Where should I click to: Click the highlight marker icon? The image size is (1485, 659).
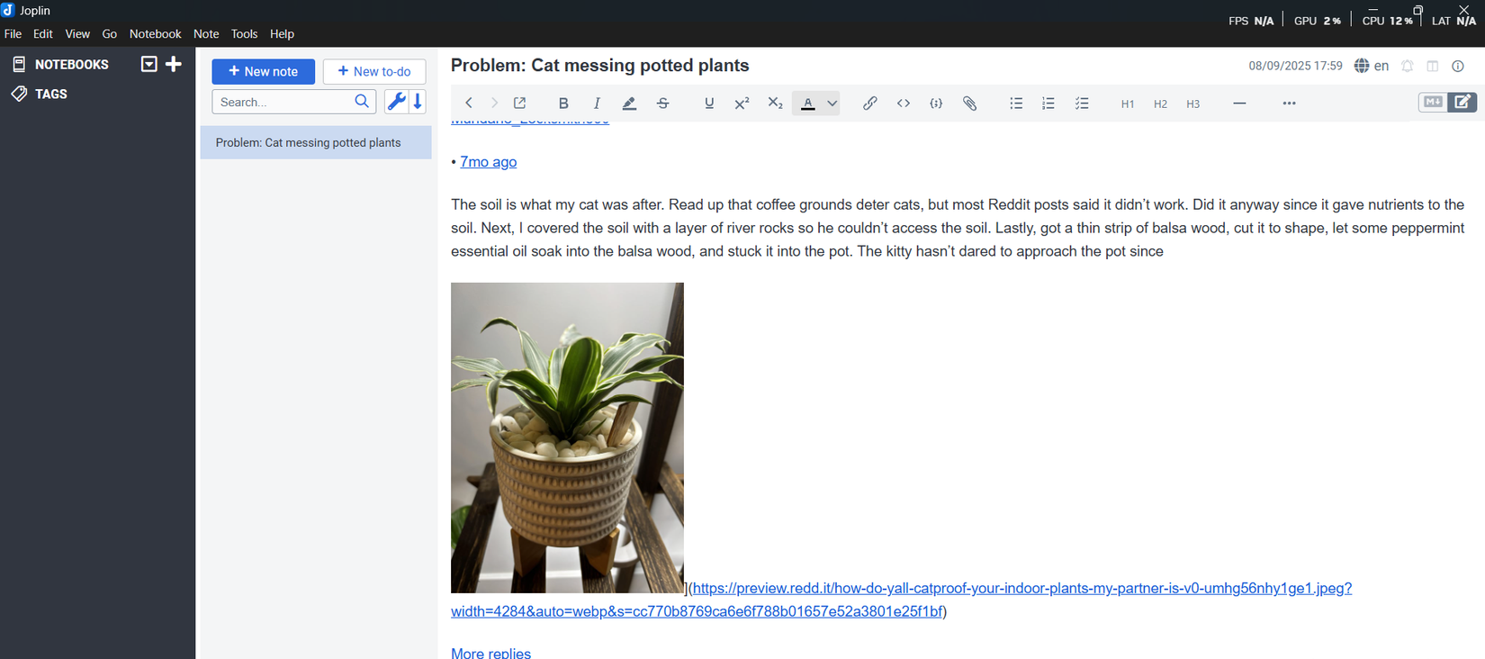click(629, 104)
